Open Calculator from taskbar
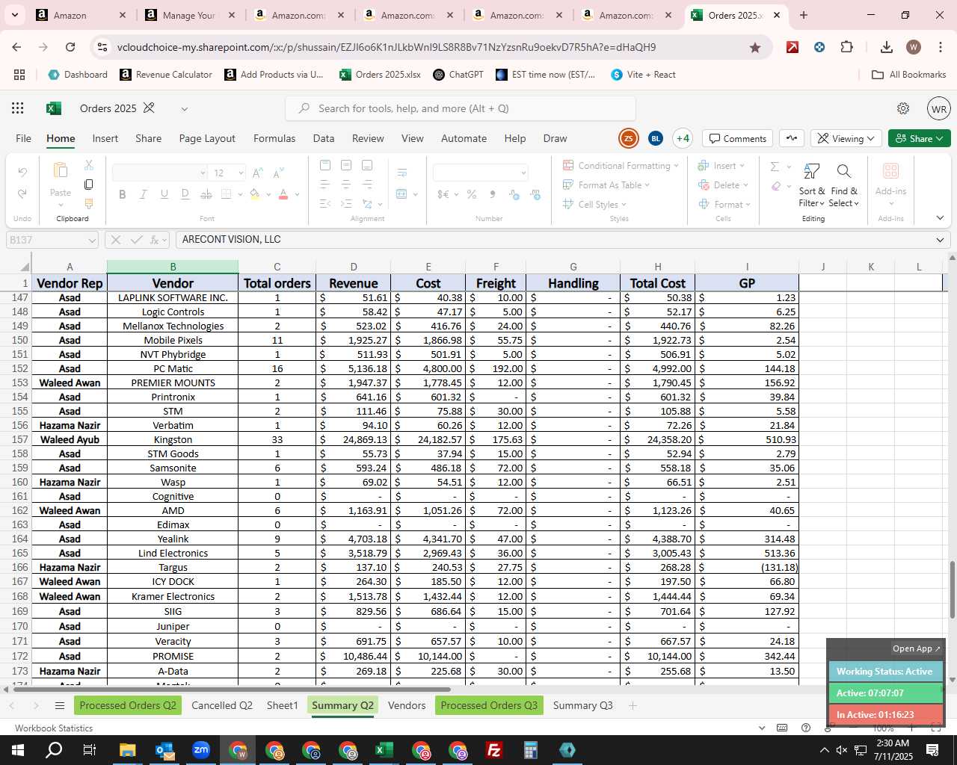Viewport: 957px width, 765px height. tap(530, 750)
